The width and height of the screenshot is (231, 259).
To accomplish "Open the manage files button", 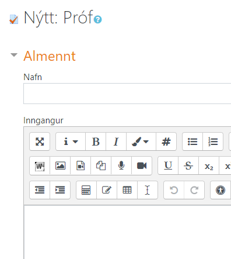I will (x=101, y=166).
